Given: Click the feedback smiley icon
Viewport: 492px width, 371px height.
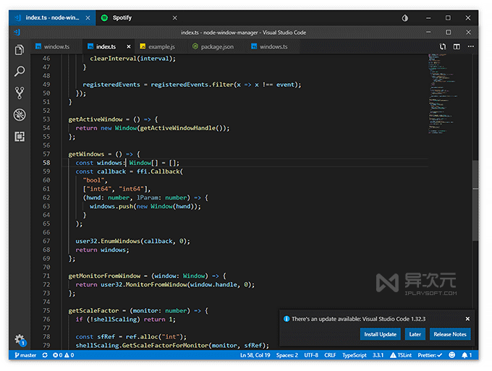Looking at the screenshot, I should 452,355.
